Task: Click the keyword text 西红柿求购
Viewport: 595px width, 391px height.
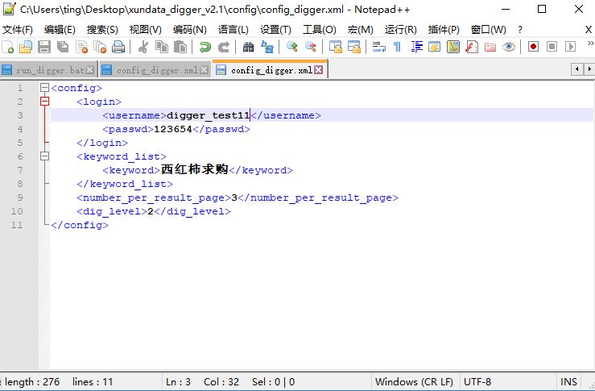Action: tap(194, 169)
